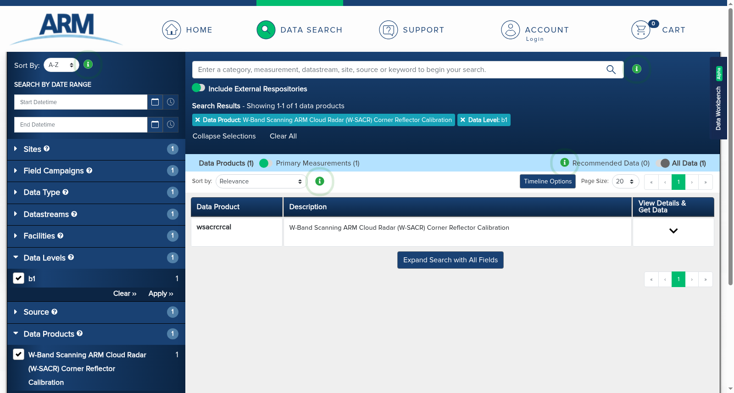The height and width of the screenshot is (393, 734).
Task: Open the shopping Cart icon
Action: [x=641, y=30]
